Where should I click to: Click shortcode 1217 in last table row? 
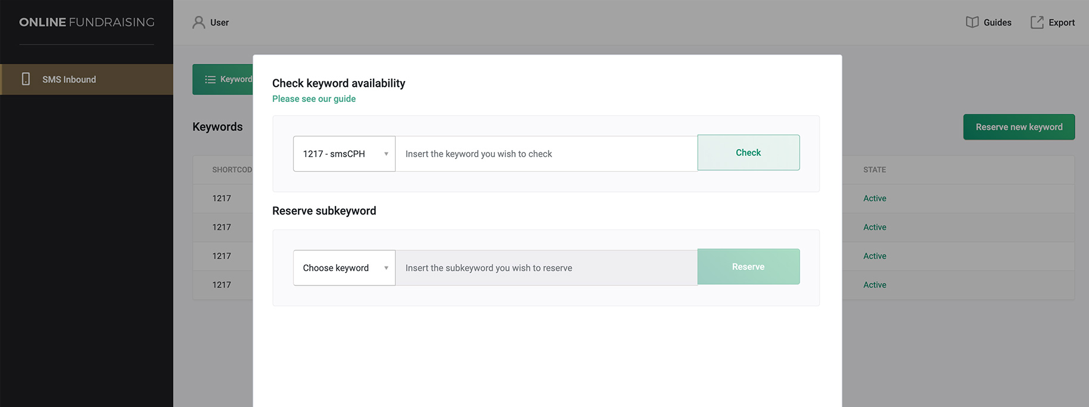(x=222, y=285)
